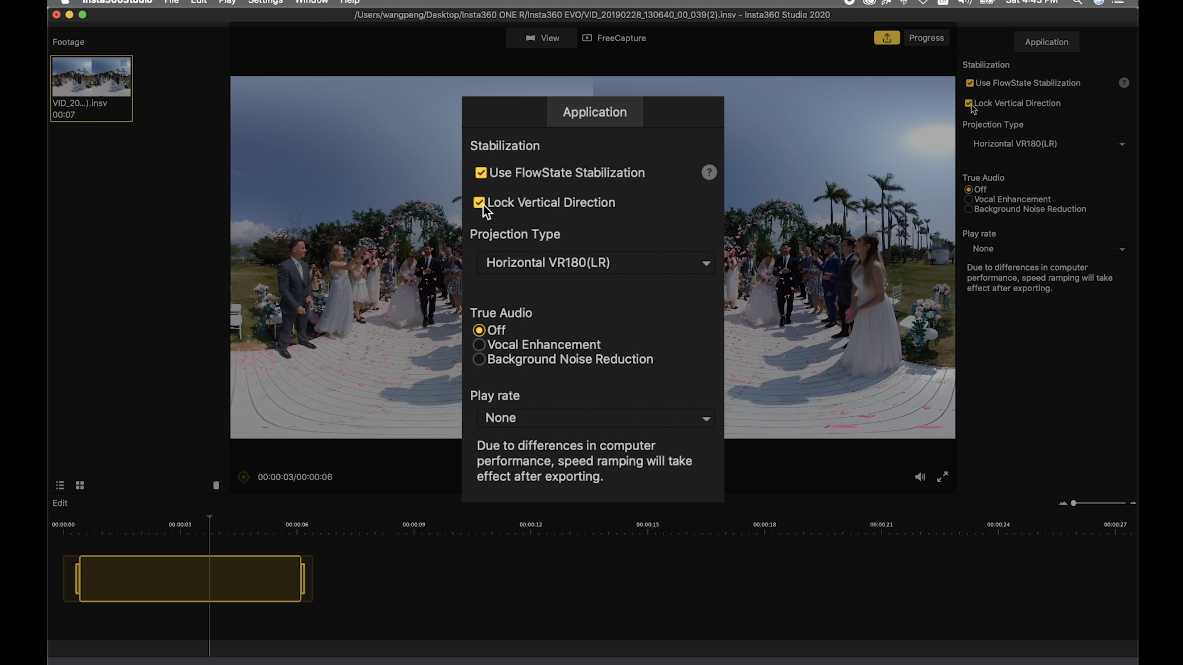Delete footage using the trash icon
Screen dimensions: 1183x665
point(216,485)
